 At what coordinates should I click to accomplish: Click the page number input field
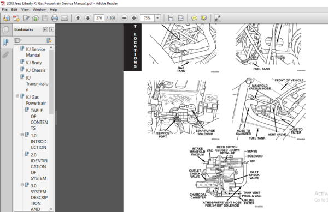(99, 18)
